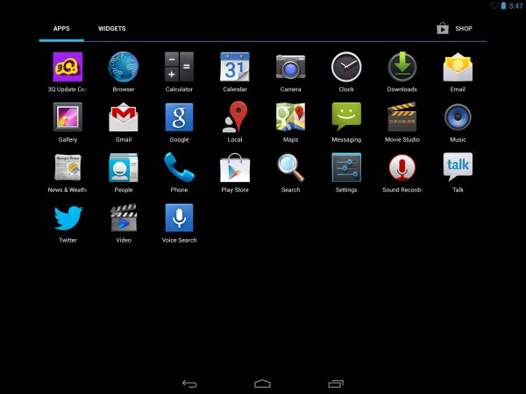The image size is (526, 394).
Task: Tap the Wi-Fi signal status icon
Action: point(494,6)
